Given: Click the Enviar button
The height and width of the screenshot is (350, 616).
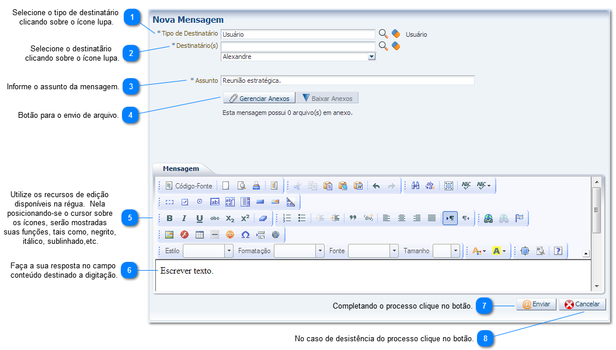Looking at the screenshot, I should click(535, 304).
